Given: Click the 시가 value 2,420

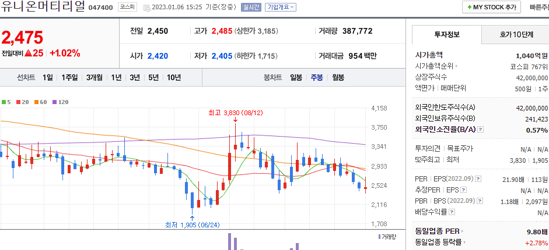Looking at the screenshot, I should pos(158,56).
